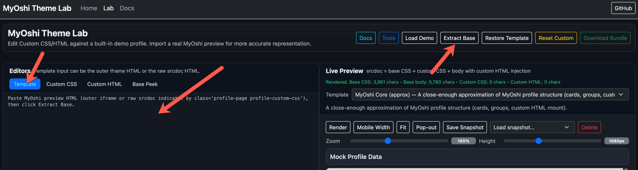Viewport: 638px width, 170px height.
Task: Click the Pop-out button
Action: click(426, 127)
